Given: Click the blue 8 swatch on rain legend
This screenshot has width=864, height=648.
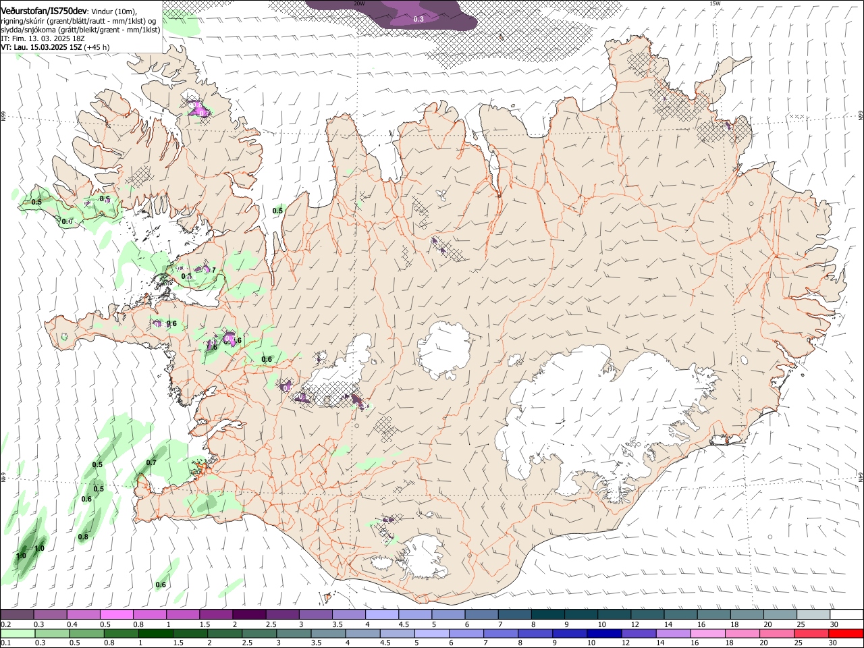Looking at the screenshot, I should point(535,633).
